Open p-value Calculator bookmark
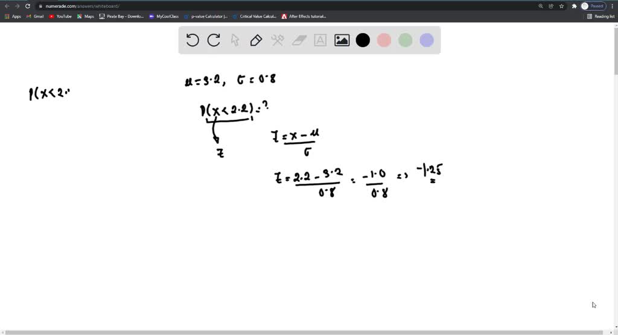 click(206, 16)
